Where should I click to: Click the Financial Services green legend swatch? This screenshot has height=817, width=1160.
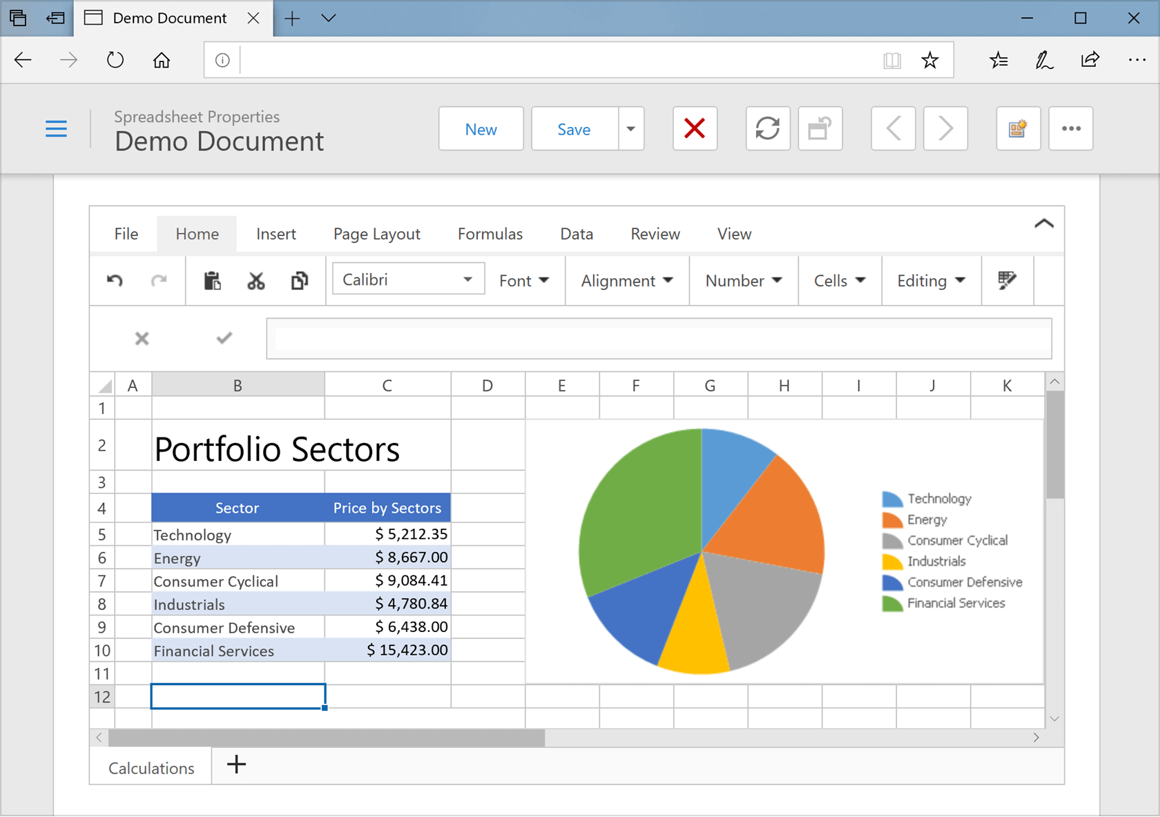click(x=892, y=604)
